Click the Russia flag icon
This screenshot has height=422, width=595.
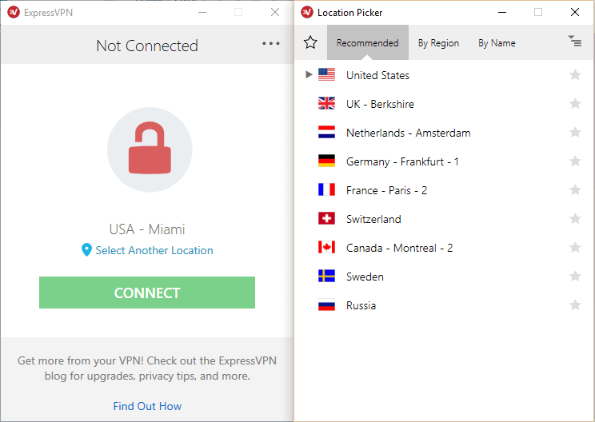(x=326, y=305)
